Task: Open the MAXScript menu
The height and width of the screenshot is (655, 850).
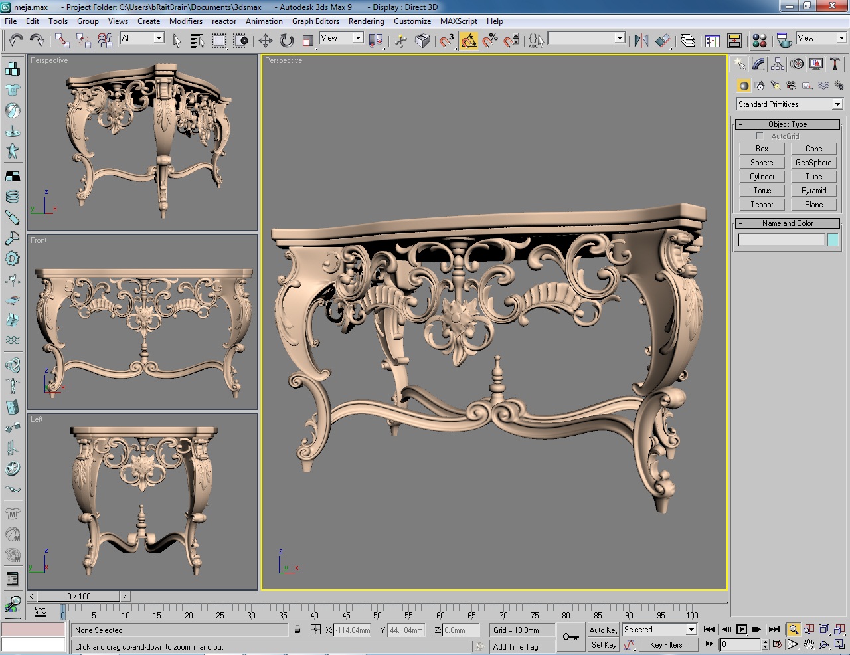Action: point(458,21)
